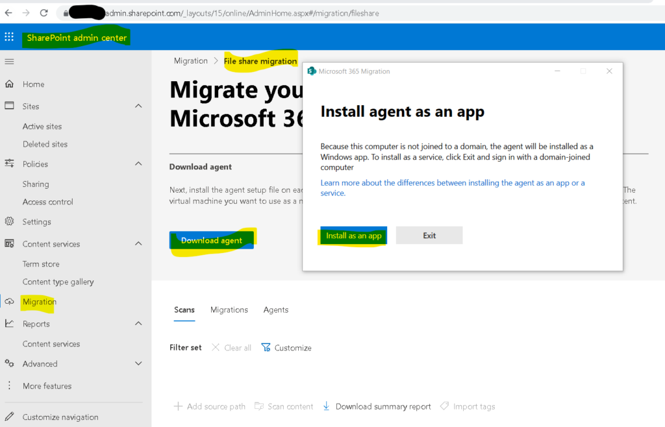Minimize the Microsoft 365 Migration dialog

coord(557,71)
